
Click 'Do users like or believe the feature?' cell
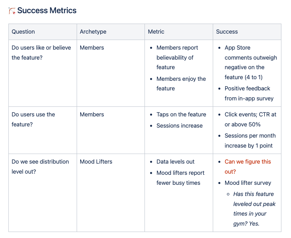(43, 73)
